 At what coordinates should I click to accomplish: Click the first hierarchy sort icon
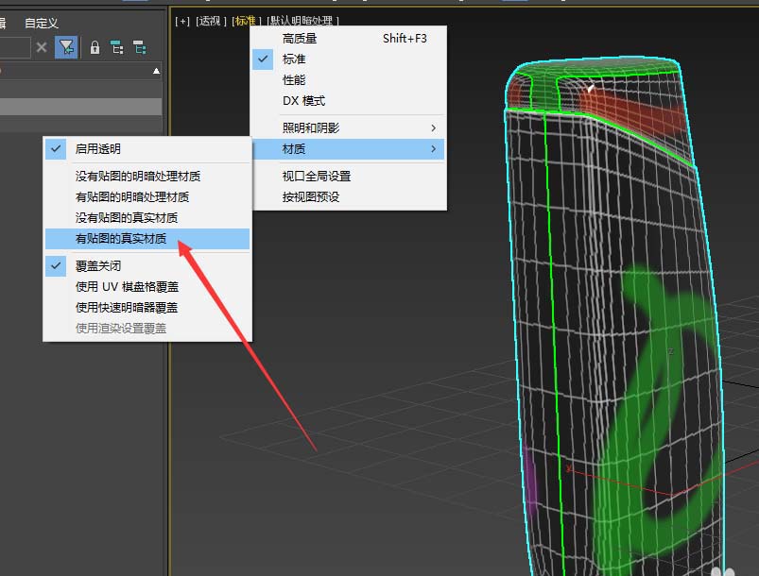pos(116,47)
